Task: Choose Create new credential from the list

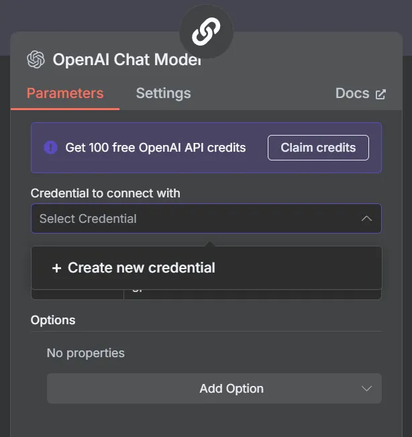Action: [141, 268]
